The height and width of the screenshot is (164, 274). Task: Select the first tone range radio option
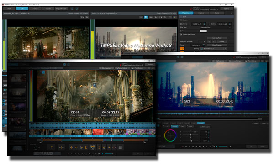(166, 126)
